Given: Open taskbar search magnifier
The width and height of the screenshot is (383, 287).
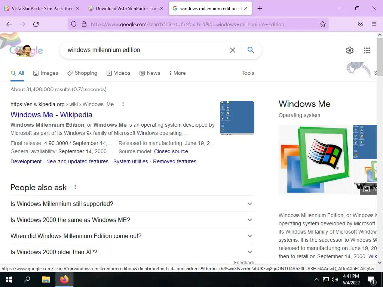Looking at the screenshot, I should pyautogui.click(x=27, y=280).
